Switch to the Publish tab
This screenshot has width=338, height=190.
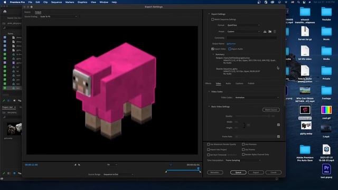point(251,83)
